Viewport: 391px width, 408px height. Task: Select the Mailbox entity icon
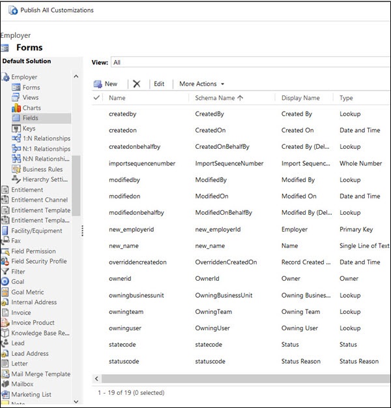5,384
